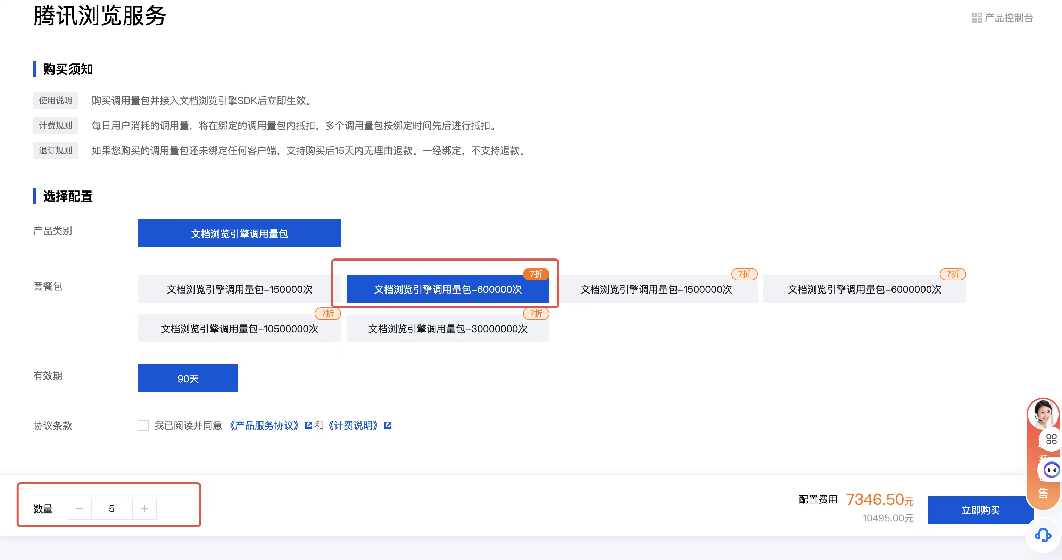Select the 90天 validity period

(188, 378)
